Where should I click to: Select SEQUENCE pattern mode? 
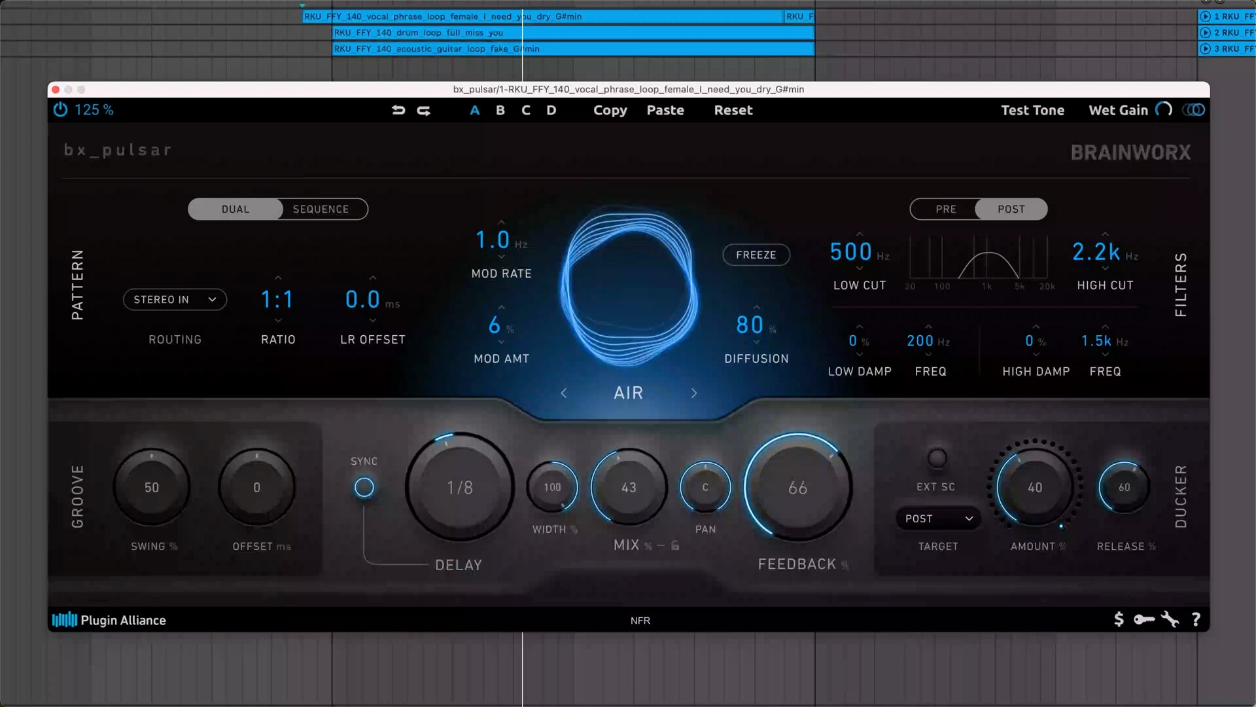(x=321, y=209)
